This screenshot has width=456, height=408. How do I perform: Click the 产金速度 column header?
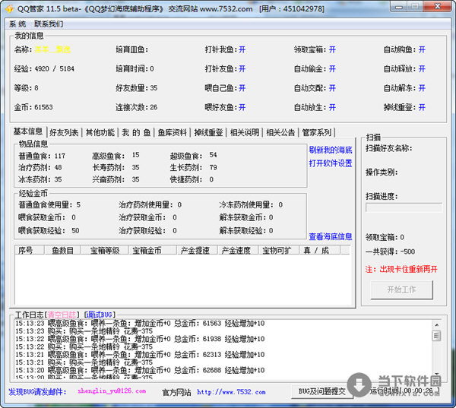pyautogui.click(x=238, y=250)
